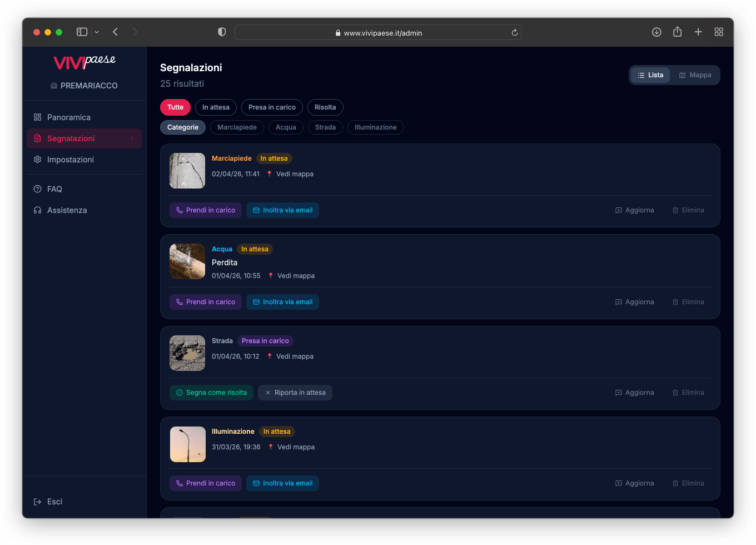Enable the 'In attesa' status filter
The height and width of the screenshot is (545, 756).
coord(216,107)
